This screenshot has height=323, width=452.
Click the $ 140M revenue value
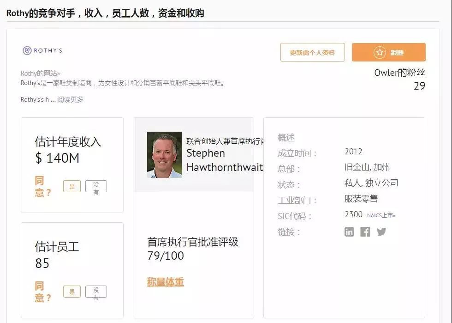click(57, 158)
